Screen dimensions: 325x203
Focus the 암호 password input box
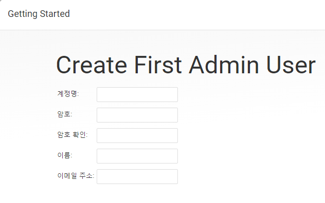coord(137,115)
